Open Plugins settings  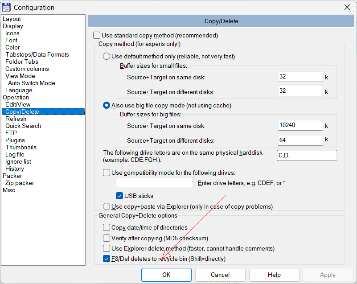point(15,140)
